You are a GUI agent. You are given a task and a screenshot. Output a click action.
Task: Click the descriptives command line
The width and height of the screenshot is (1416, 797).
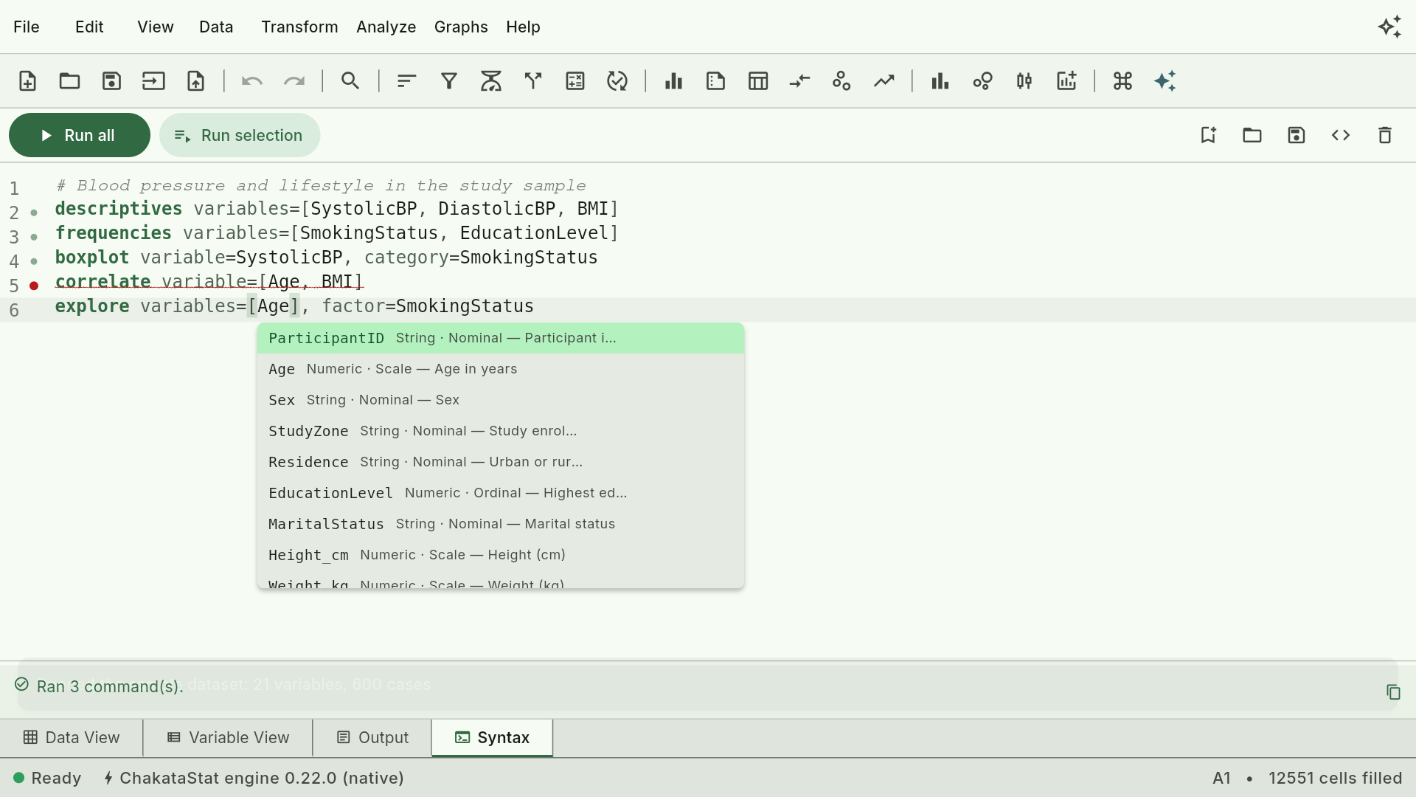pos(336,209)
